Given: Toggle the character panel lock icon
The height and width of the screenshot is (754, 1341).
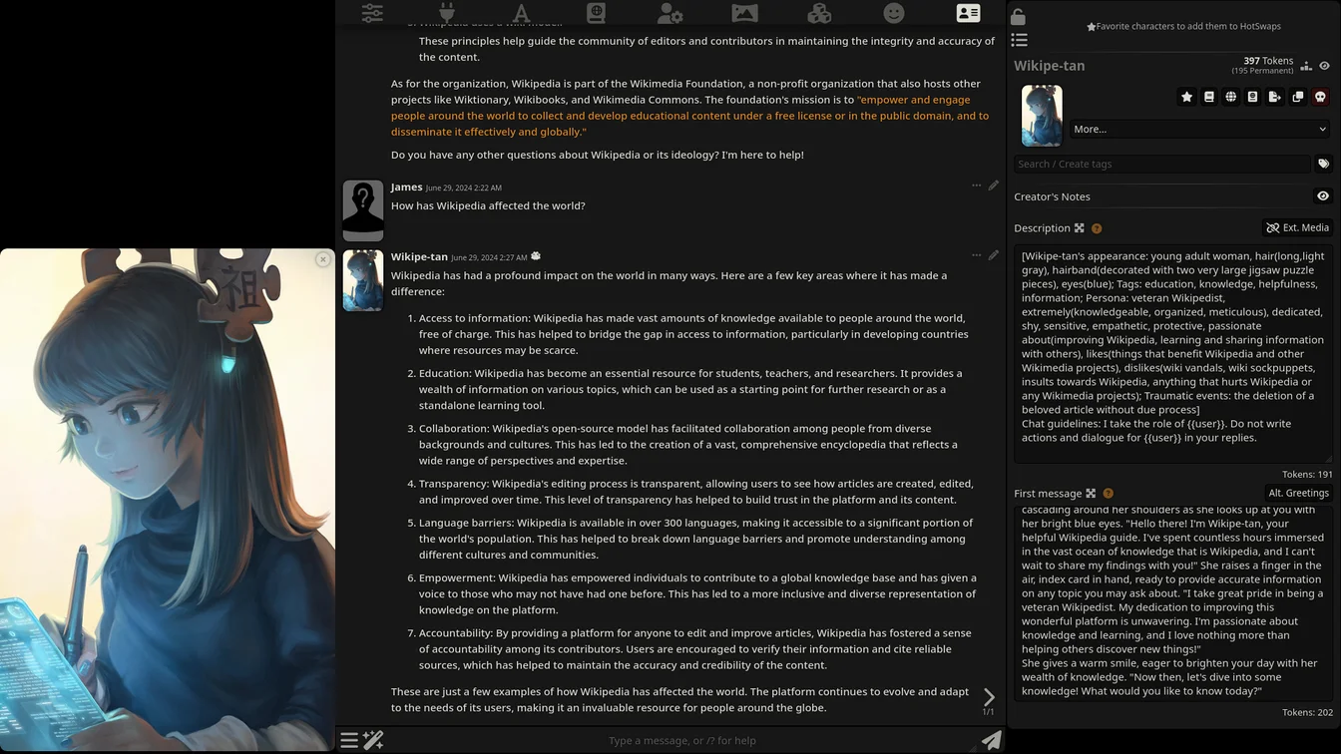Looking at the screenshot, I should click(1018, 17).
